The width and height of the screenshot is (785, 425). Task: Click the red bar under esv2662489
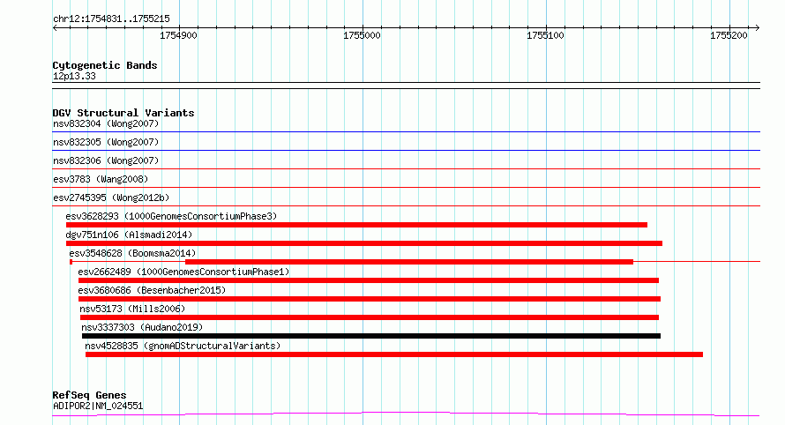(x=369, y=280)
